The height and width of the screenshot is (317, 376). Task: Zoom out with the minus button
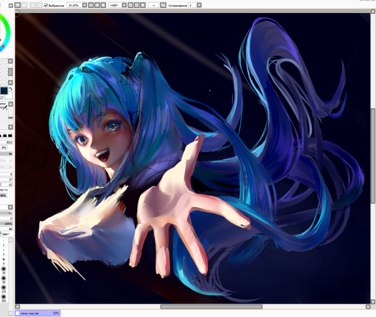[x=91, y=5]
